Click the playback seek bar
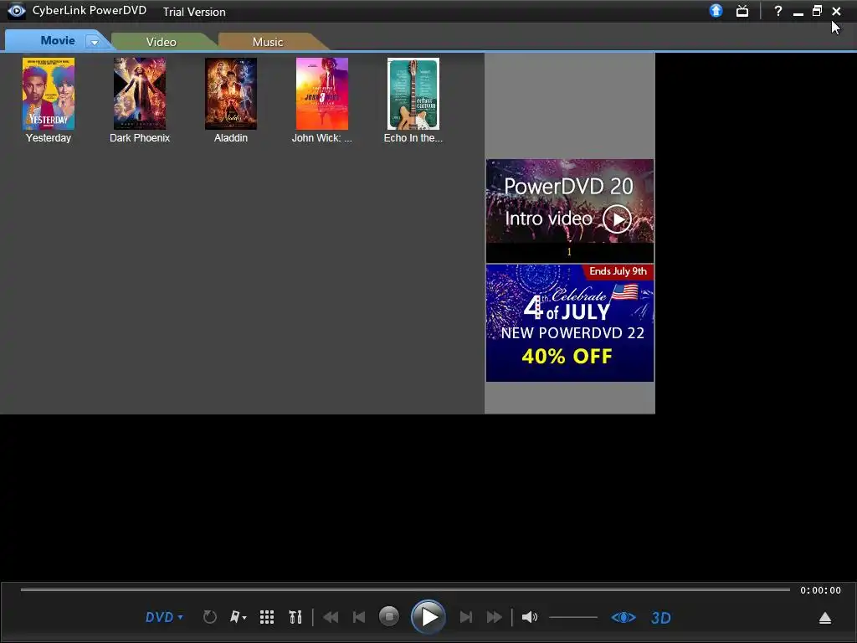Image resolution: width=857 pixels, height=643 pixels. pos(405,589)
